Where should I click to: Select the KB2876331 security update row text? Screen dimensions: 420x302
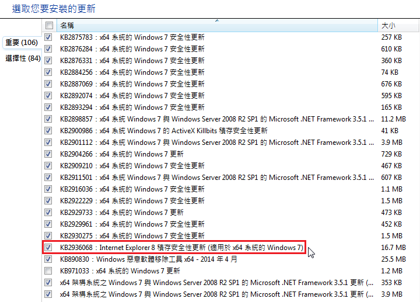[132, 60]
